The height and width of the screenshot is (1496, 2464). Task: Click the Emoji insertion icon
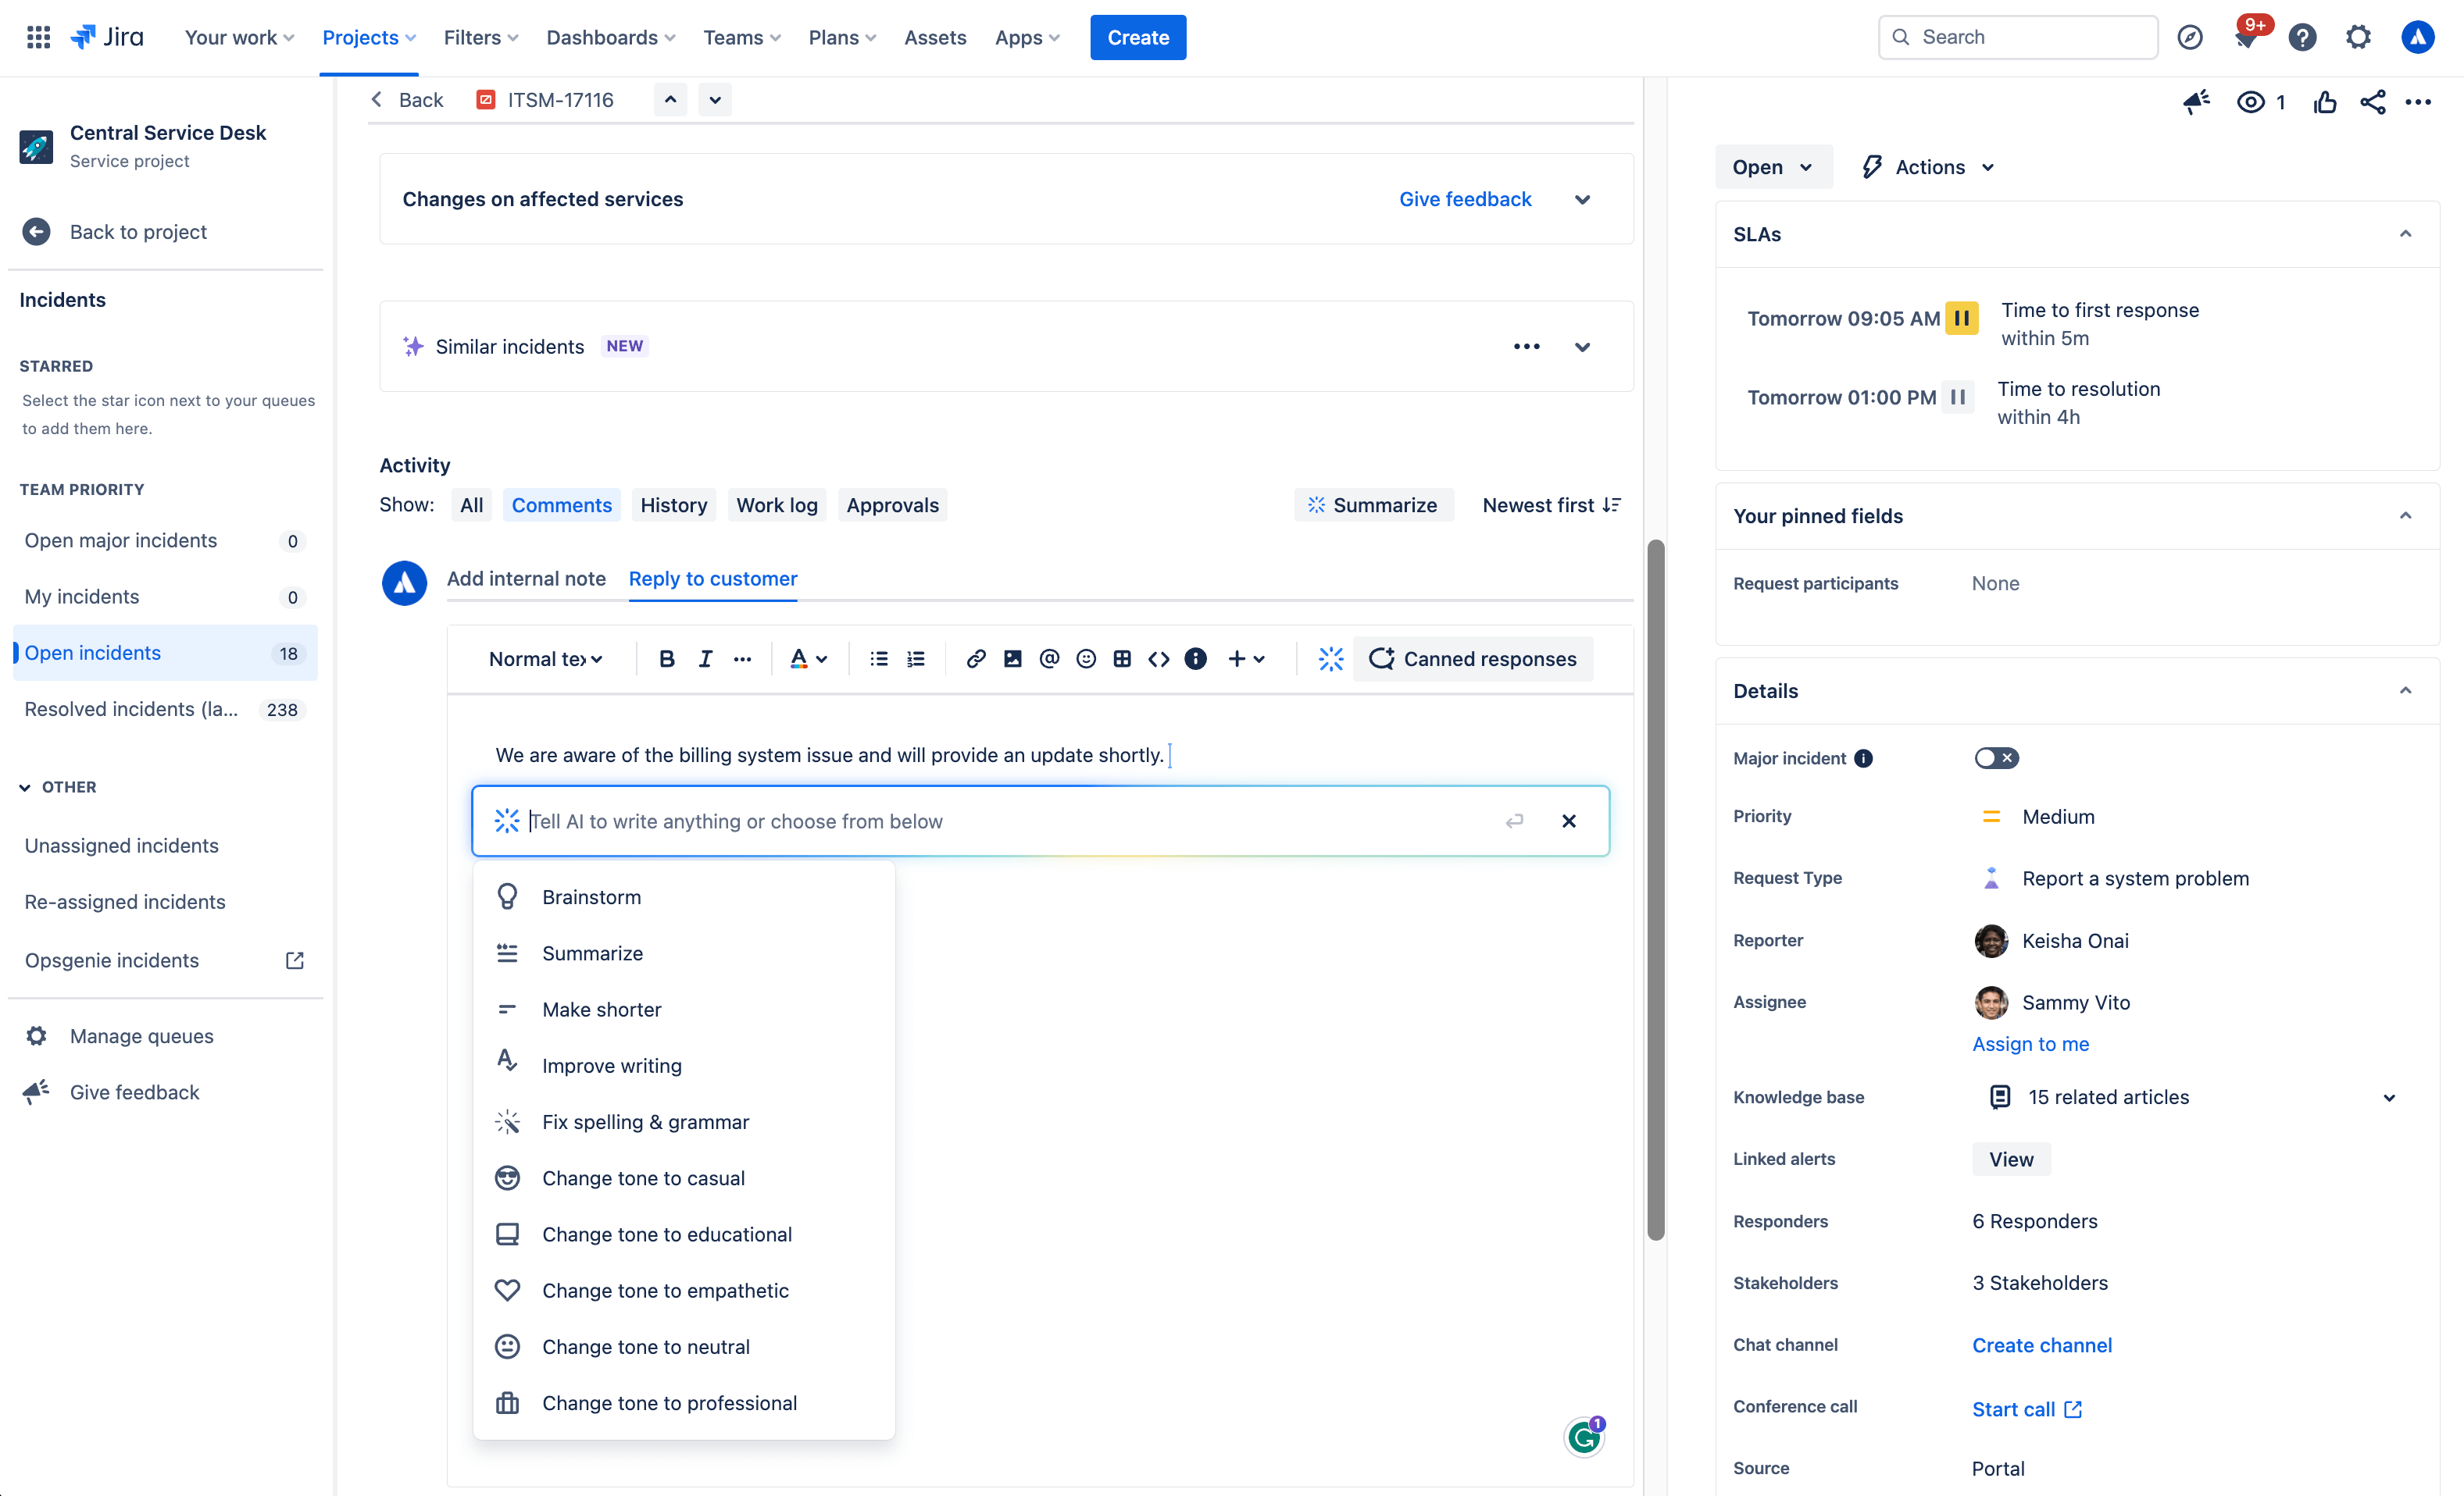[x=1086, y=658]
